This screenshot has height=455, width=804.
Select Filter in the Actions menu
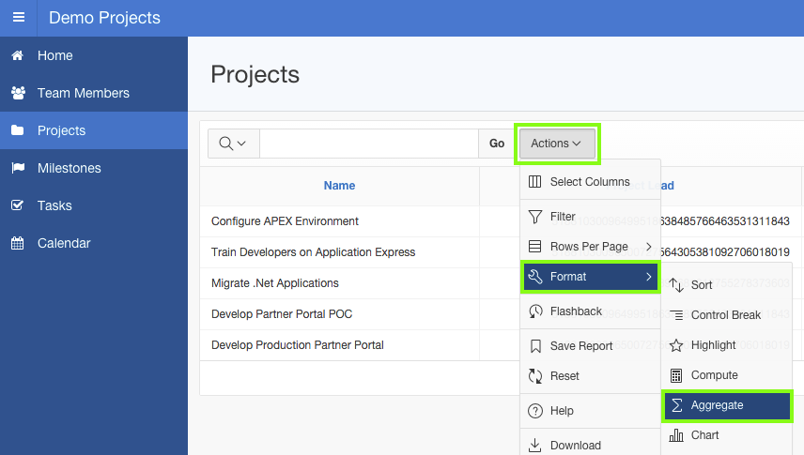(563, 217)
